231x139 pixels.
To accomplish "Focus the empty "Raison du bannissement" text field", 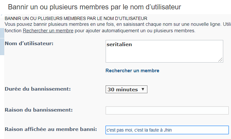I will (167, 110).
